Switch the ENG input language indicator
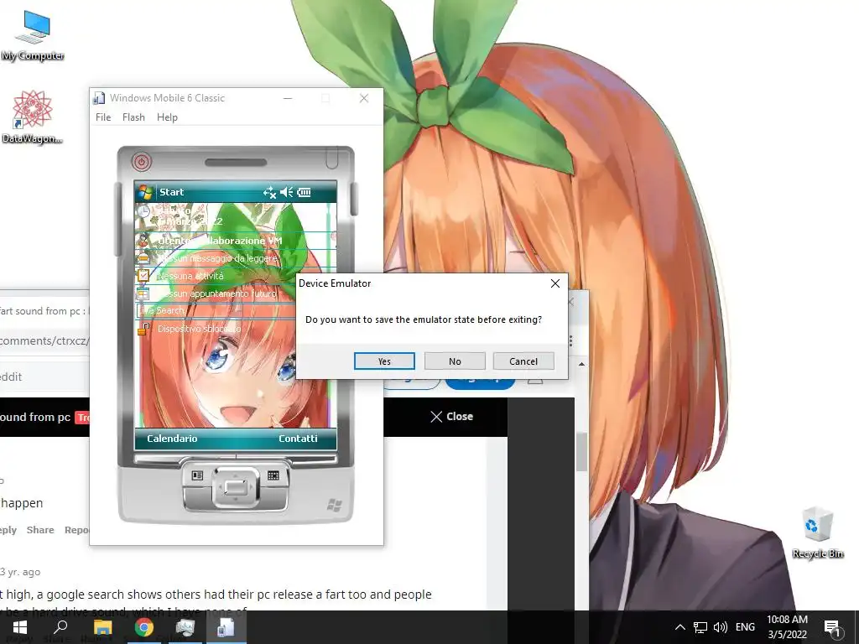The image size is (859, 644). coord(745,627)
